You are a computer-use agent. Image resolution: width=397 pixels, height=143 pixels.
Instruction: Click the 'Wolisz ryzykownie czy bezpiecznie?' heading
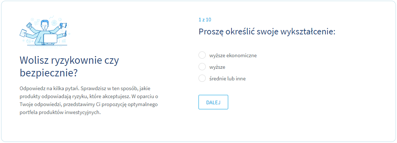pyautogui.click(x=69, y=67)
